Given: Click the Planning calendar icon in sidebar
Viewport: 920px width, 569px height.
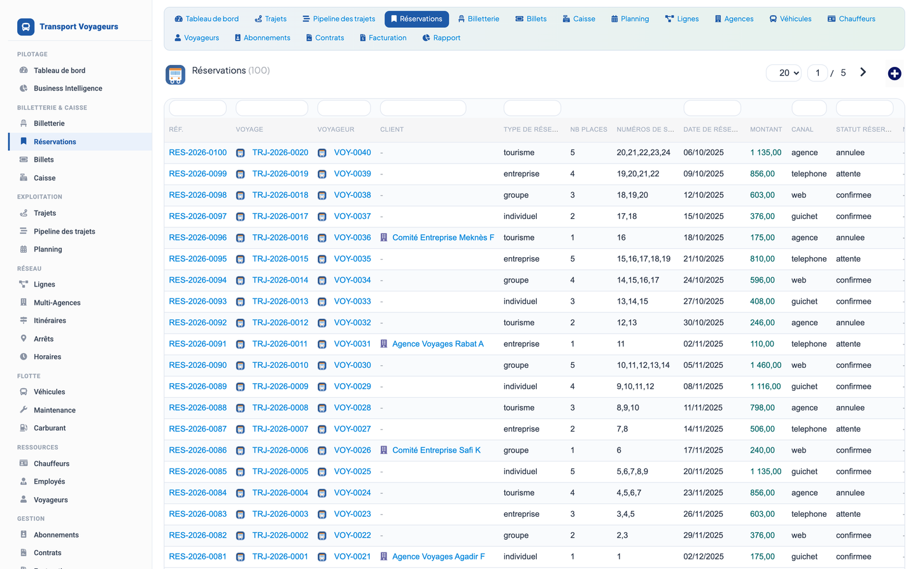Looking at the screenshot, I should (24, 249).
